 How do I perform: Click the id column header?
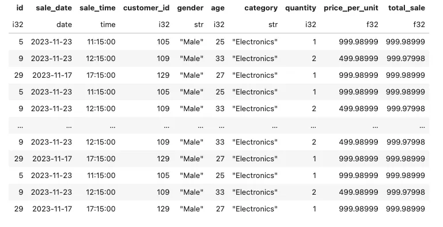[20, 8]
